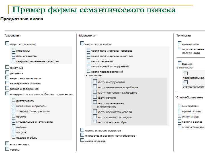
Task: Select 'множества и совокупности объектов' checkbox
Action: [82, 135]
